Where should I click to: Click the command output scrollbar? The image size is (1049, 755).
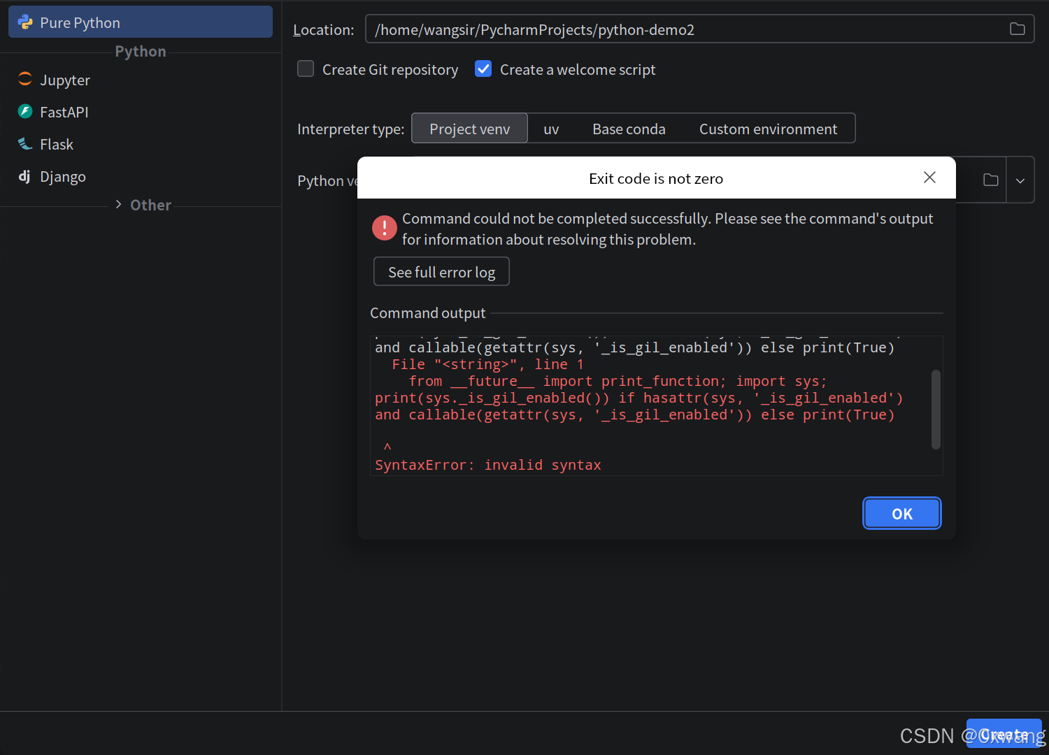pyautogui.click(x=936, y=410)
